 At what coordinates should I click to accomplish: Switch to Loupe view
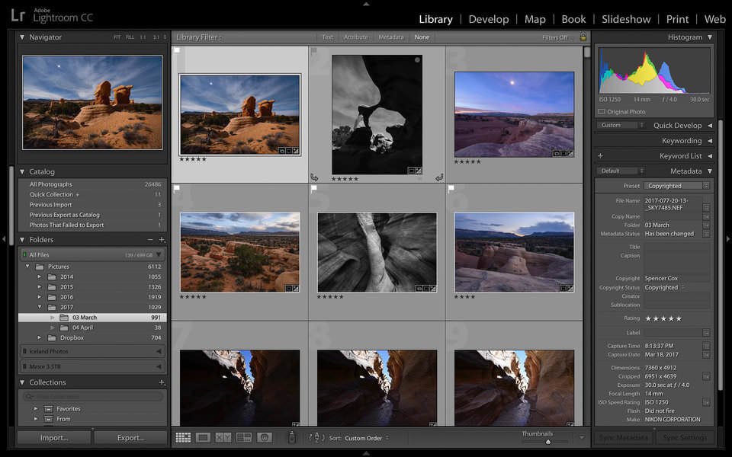coord(203,437)
